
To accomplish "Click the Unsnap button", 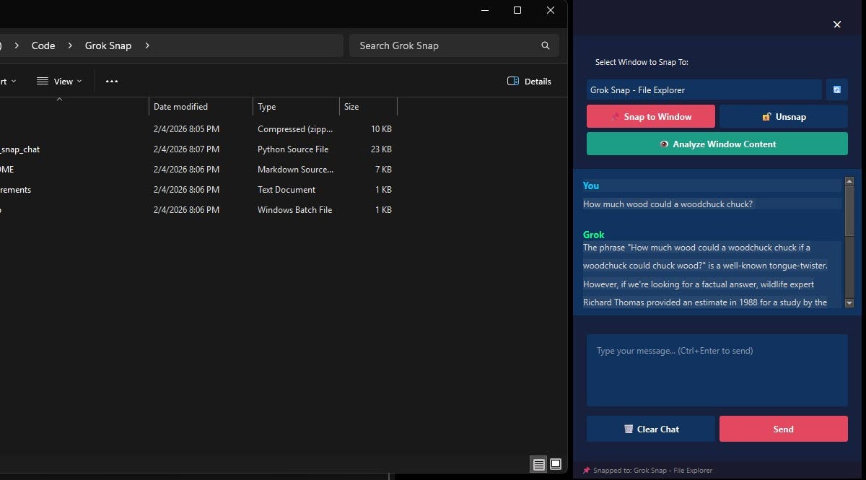I will pyautogui.click(x=784, y=117).
